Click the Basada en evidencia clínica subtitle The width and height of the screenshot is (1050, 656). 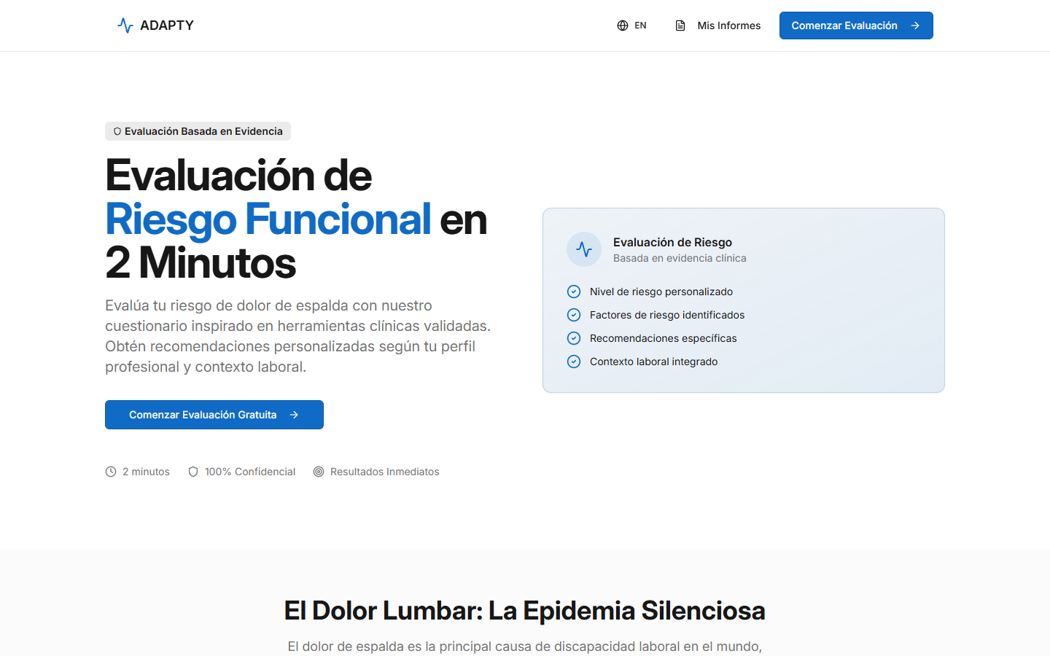680,258
